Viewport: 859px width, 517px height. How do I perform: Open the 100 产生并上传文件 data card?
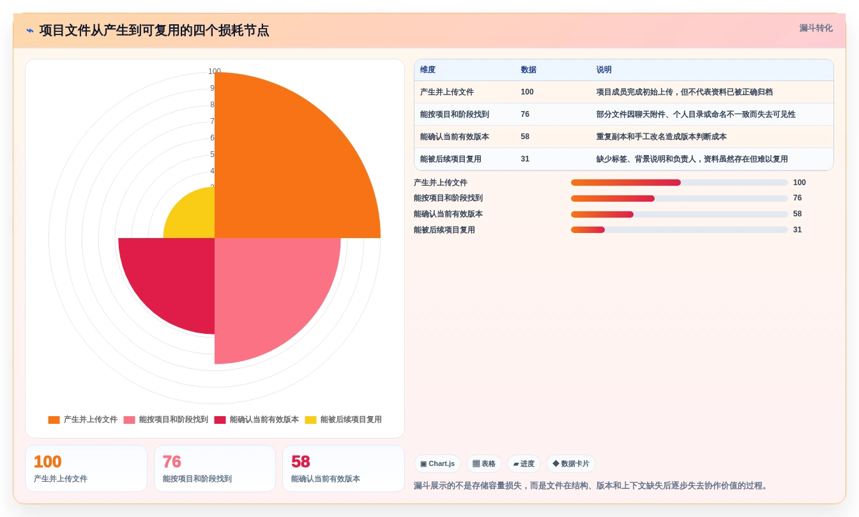pos(86,468)
